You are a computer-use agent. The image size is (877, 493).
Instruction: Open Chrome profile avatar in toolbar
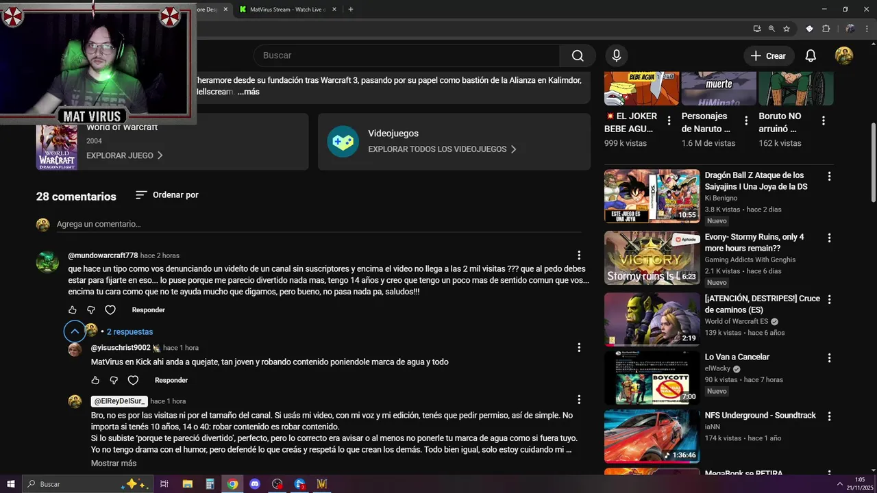click(850, 29)
